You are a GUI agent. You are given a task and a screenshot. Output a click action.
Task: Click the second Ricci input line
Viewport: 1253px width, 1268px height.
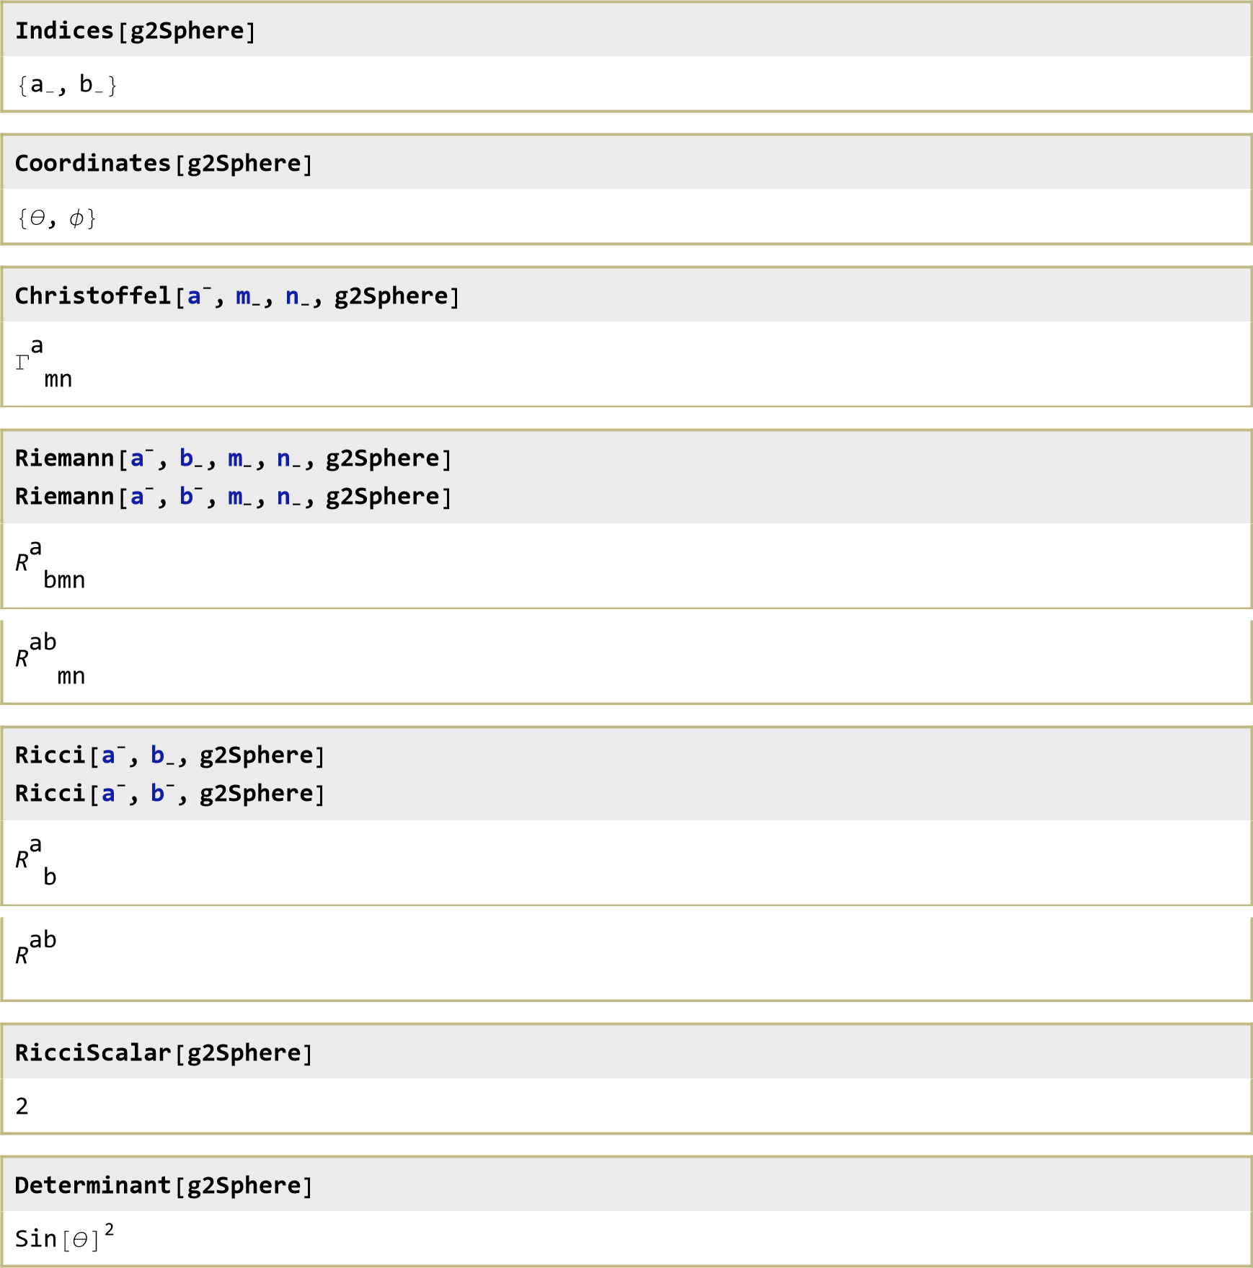(169, 794)
